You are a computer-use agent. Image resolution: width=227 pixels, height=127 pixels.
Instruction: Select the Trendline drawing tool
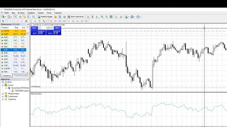pos(22,21)
